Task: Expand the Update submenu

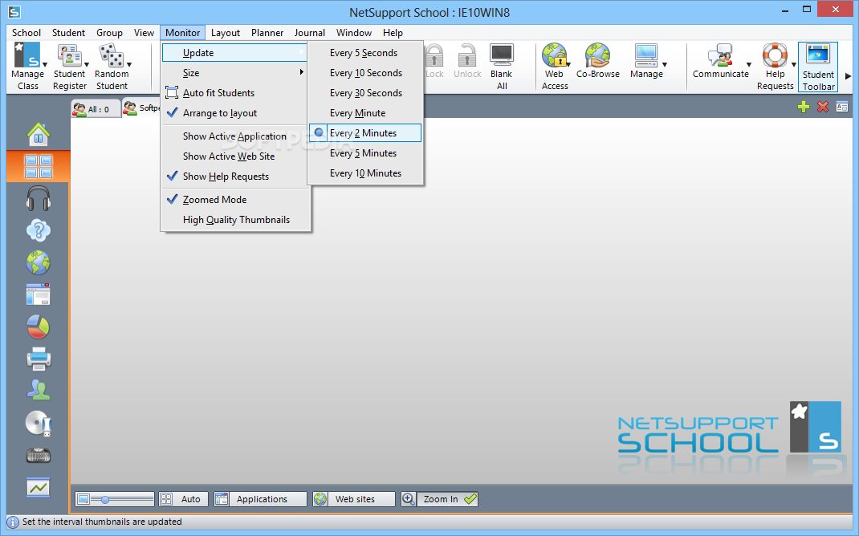Action: tap(235, 53)
